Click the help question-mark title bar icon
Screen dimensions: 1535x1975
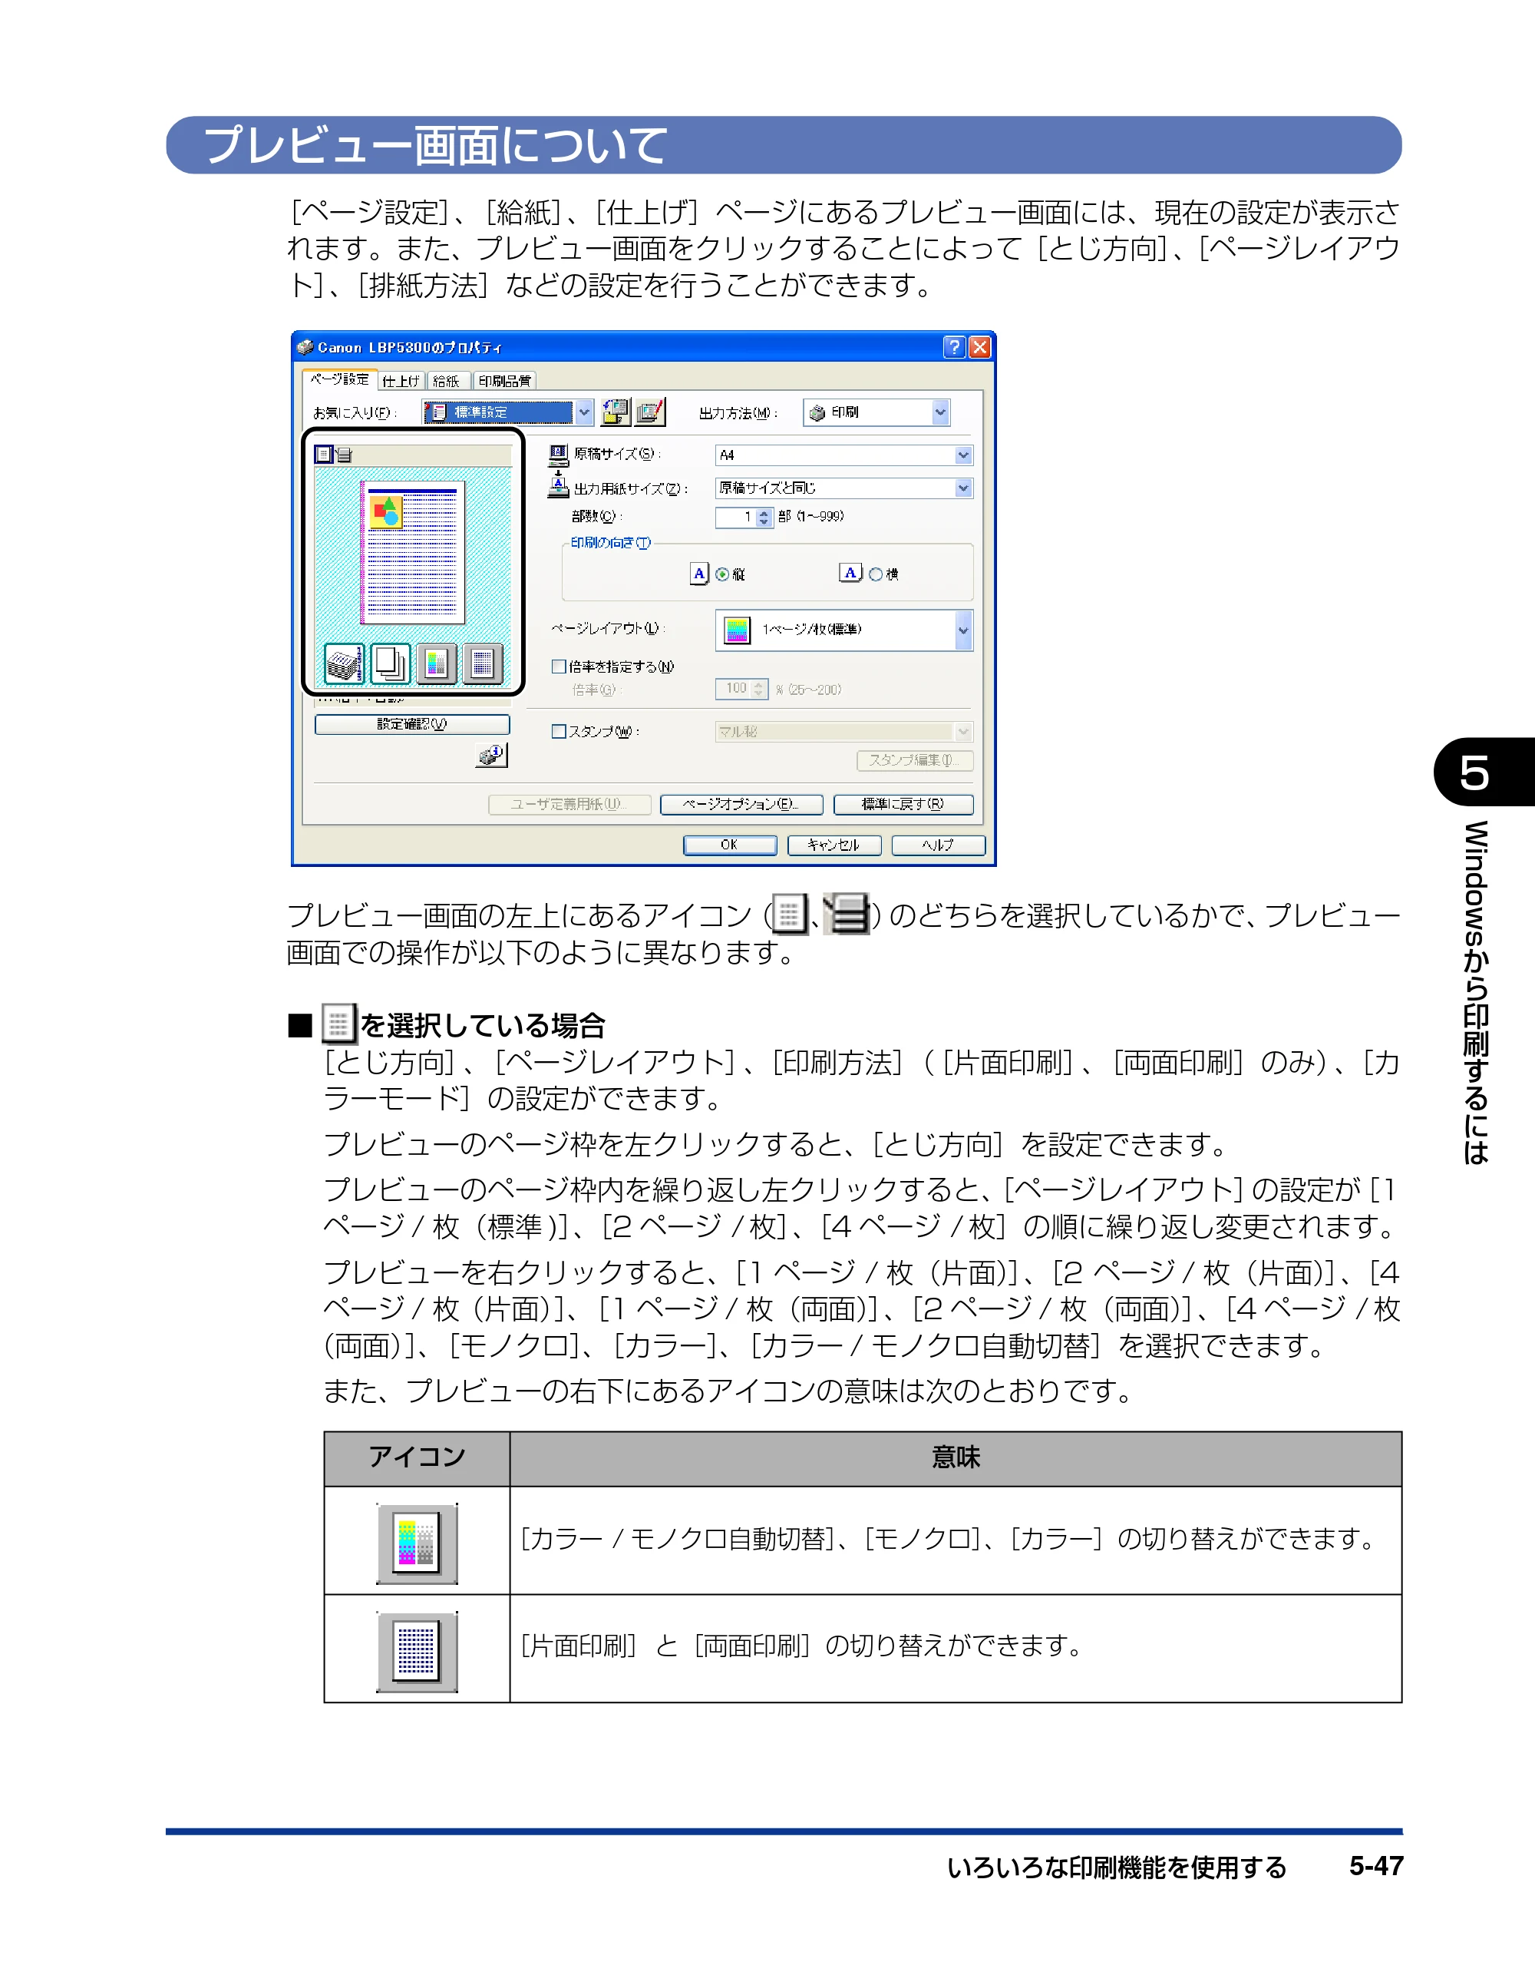point(954,347)
